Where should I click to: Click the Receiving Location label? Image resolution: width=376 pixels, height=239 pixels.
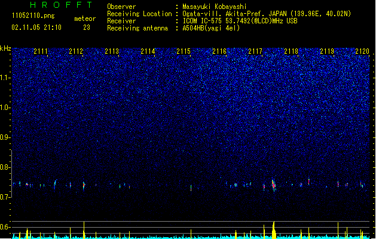point(139,14)
